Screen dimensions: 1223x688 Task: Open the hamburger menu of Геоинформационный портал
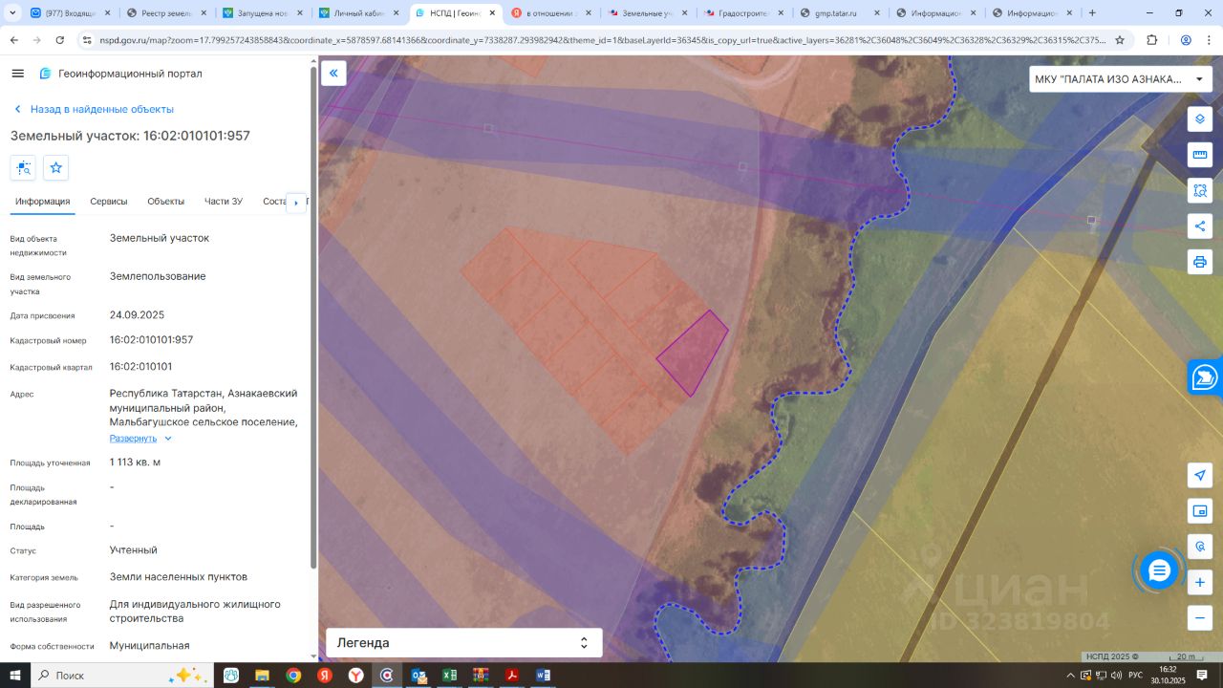(18, 74)
